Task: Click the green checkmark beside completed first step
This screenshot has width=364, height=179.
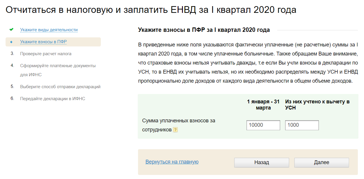Action: click(x=11, y=29)
